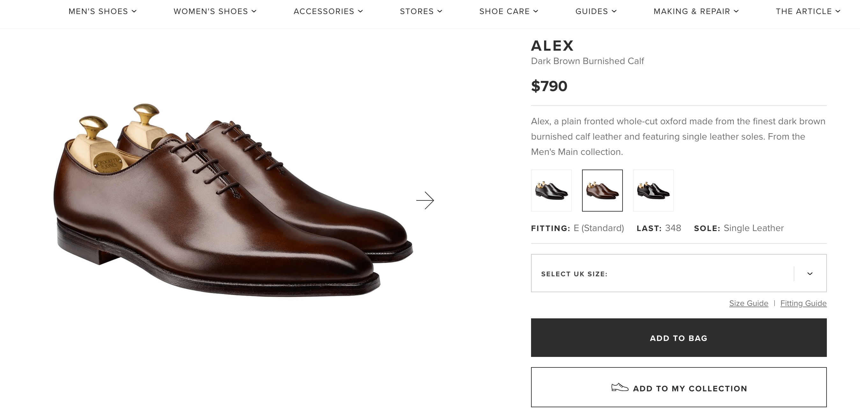The width and height of the screenshot is (860, 413).
Task: Open the Guides menu
Action: tap(595, 11)
